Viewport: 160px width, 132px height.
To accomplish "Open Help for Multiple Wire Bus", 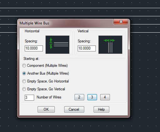I will click(x=101, y=109).
